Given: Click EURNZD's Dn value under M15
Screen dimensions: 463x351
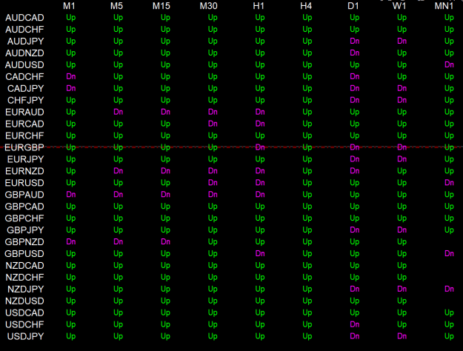Looking at the screenshot, I should pyautogui.click(x=165, y=170).
